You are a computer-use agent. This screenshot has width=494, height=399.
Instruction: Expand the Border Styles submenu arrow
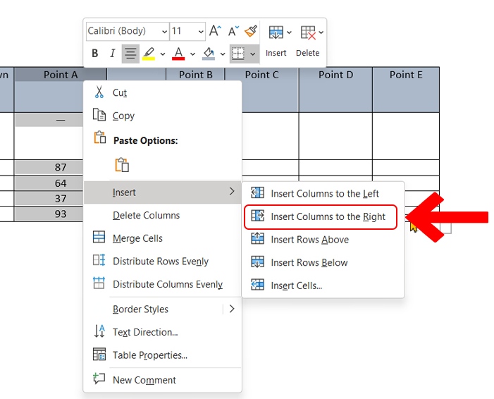click(x=232, y=309)
